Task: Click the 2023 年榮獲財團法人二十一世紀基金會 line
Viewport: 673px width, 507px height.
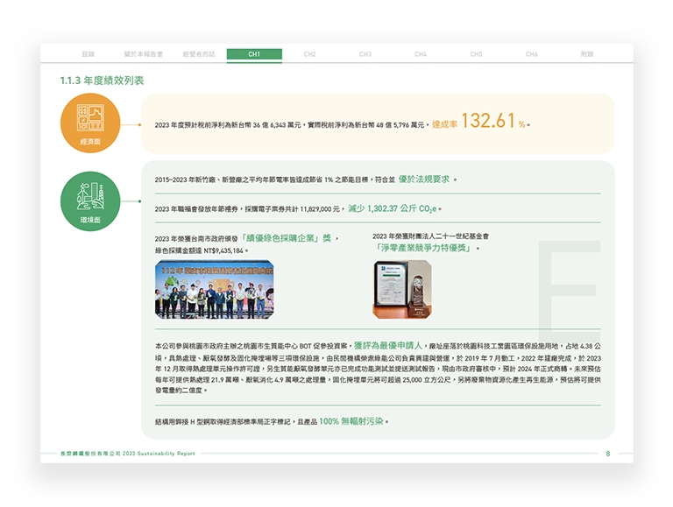Action: click(x=430, y=236)
